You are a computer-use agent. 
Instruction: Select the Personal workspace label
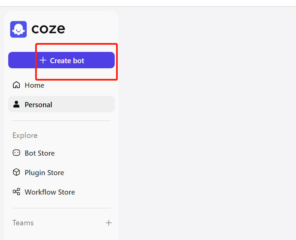point(38,105)
